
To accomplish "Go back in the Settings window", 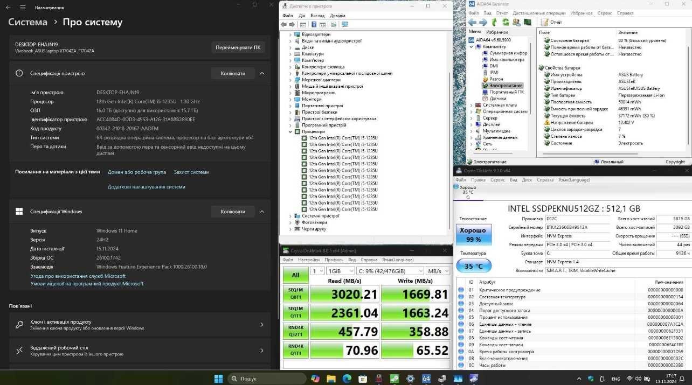I will pos(9,8).
